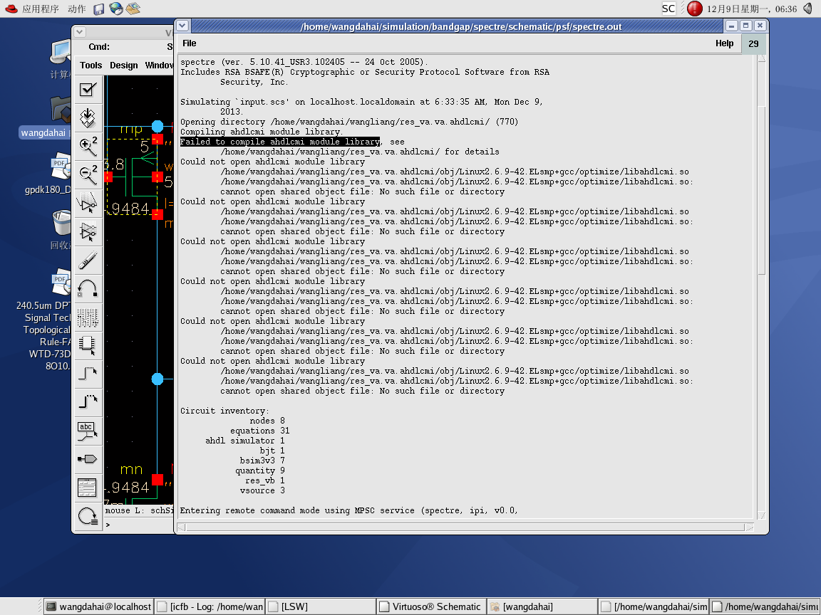Click the 'Circuit inventory:' line
This screenshot has width=821, height=615.
[x=224, y=411]
